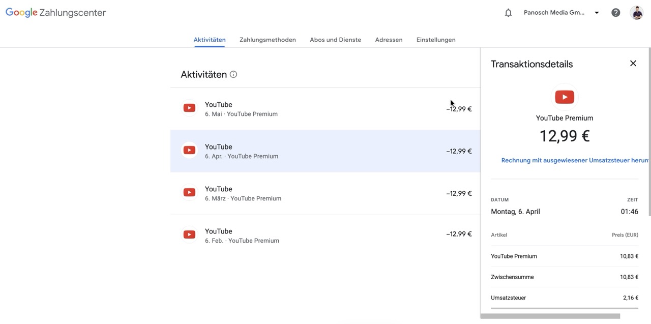
Task: Open the Abos und Dienste tab
Action: pyautogui.click(x=335, y=40)
